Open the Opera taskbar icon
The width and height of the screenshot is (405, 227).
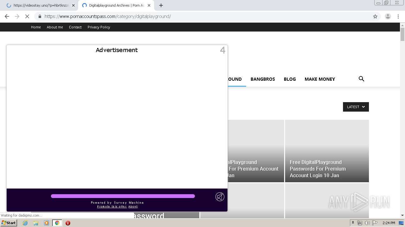pos(68,223)
